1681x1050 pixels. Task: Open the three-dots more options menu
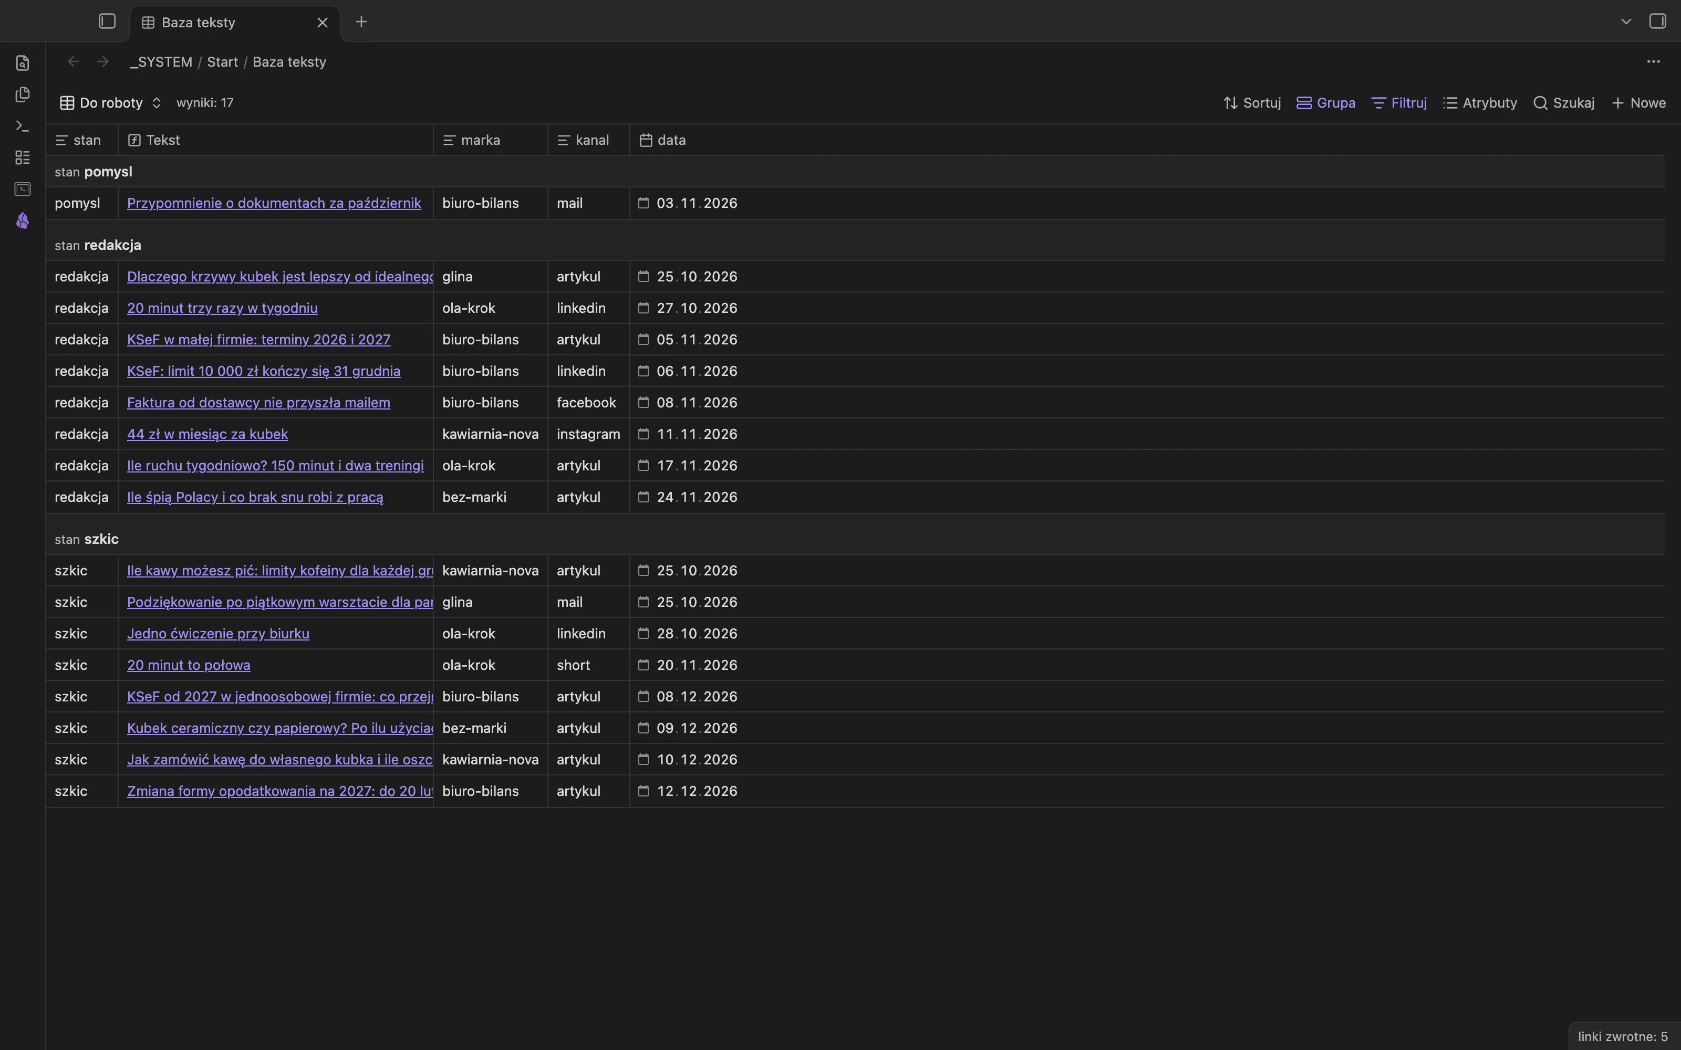click(1653, 62)
